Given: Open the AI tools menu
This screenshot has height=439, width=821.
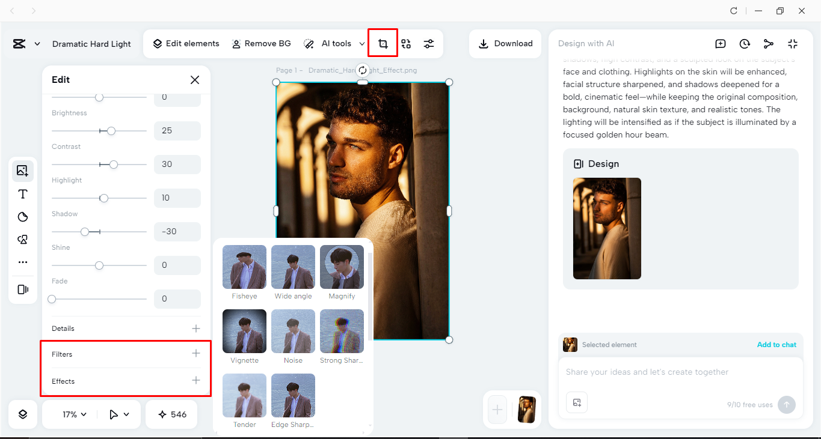Looking at the screenshot, I should [x=334, y=44].
